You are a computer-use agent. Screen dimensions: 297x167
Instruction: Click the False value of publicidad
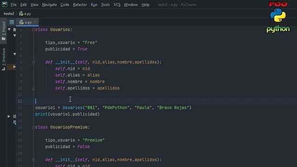[x=84, y=147]
